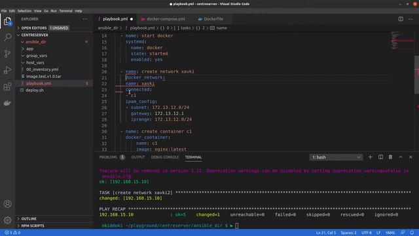Click Explorer more actions ellipsis
This screenshot has height=236, width=419.
coord(85,19)
